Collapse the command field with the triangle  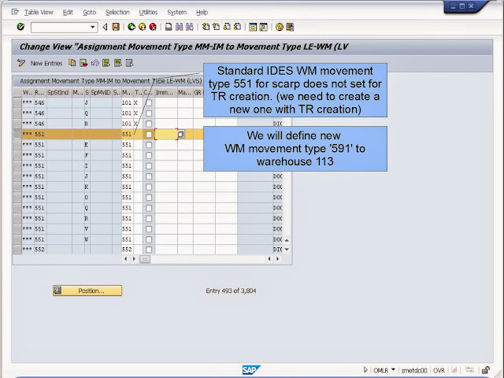pyautogui.click(x=105, y=27)
